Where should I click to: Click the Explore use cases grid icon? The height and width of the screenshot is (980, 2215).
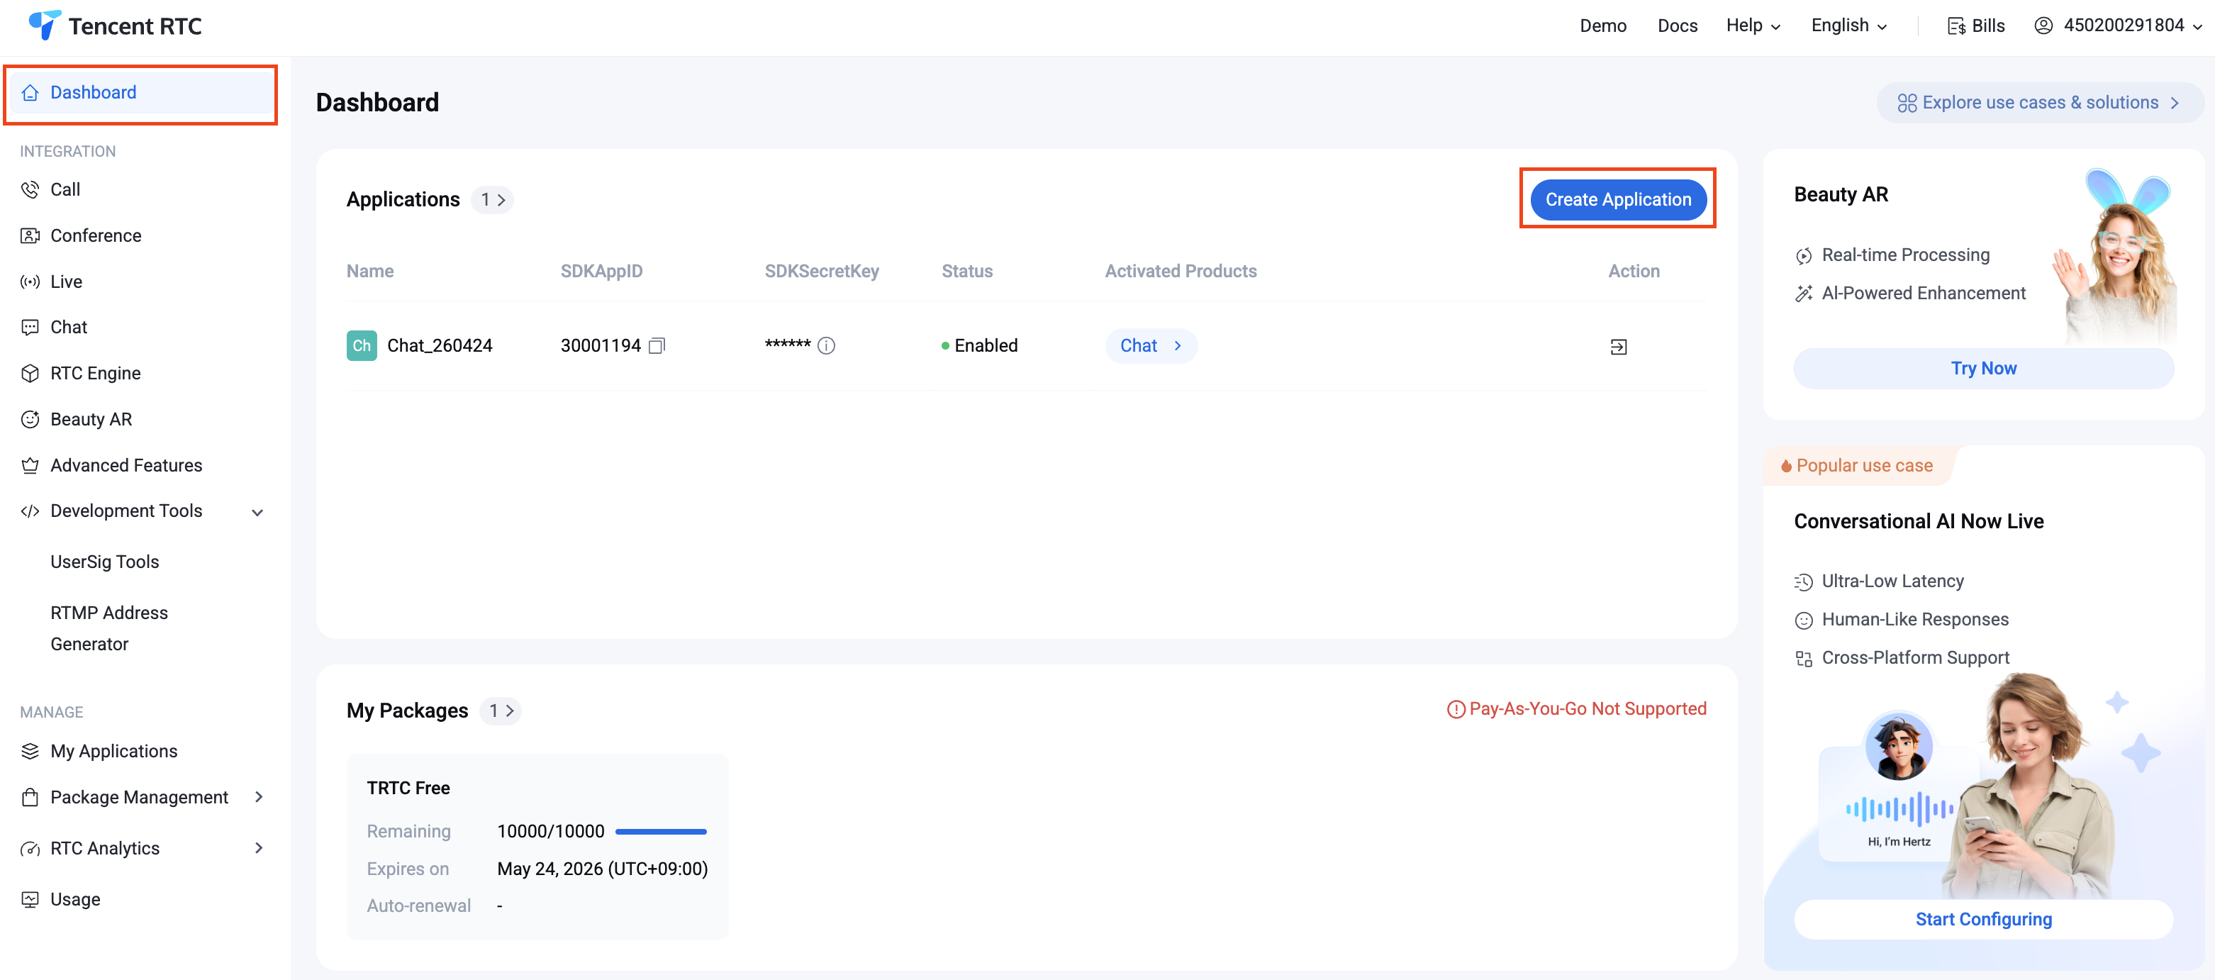click(x=1907, y=103)
